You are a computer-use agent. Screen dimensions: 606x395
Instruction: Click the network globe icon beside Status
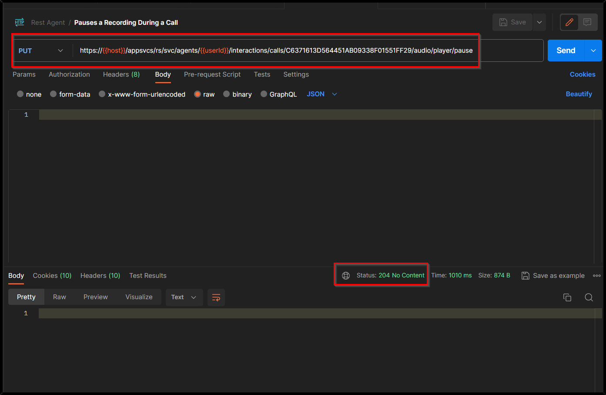(x=346, y=275)
